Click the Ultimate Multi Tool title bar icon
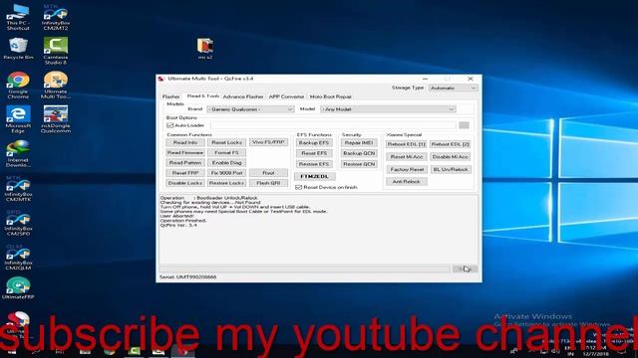 coord(161,79)
